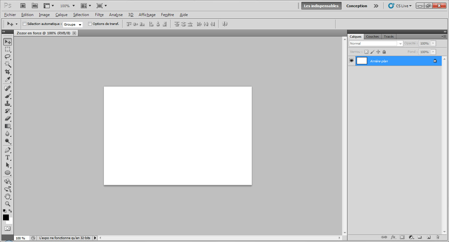Check the Options de transf. box
Image resolution: width=449 pixels, height=242 pixels.
coord(90,24)
